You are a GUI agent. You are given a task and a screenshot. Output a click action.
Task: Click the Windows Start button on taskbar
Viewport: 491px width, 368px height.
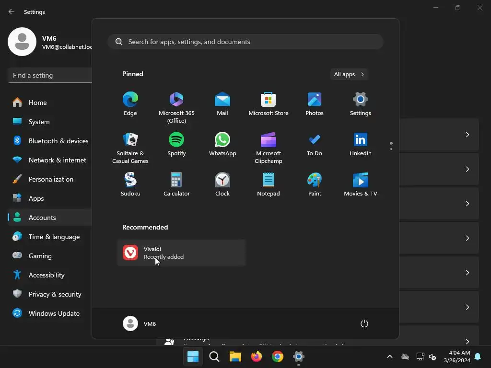pos(193,356)
